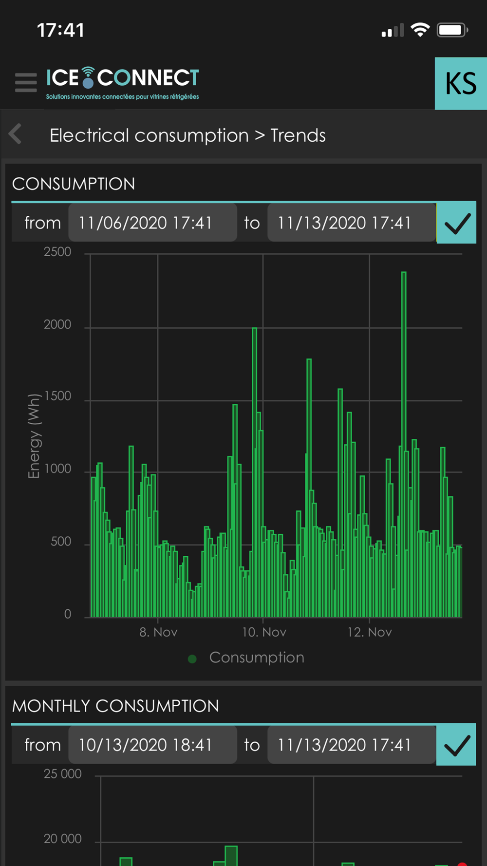Select Consumption section 'from' date field 11/06/2020
Screen dimensions: 487x866
[x=152, y=223]
